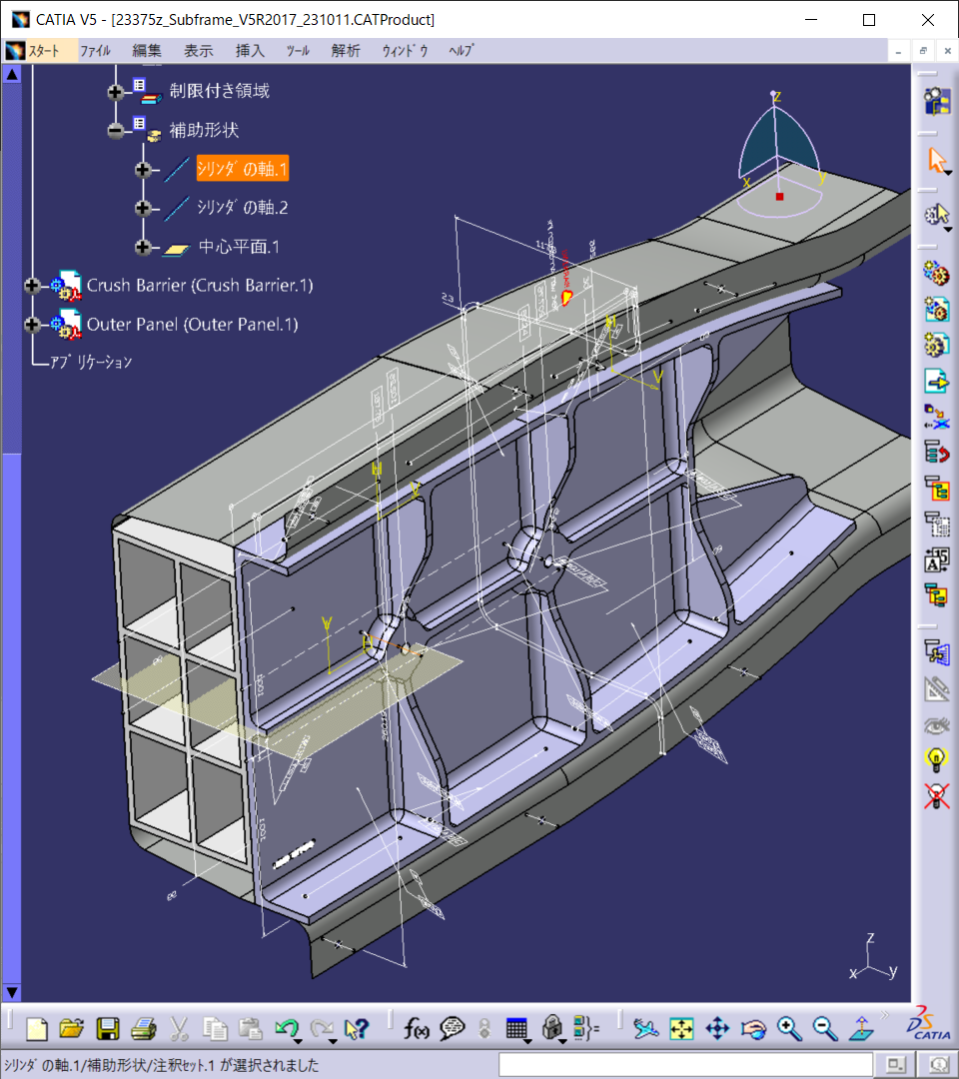Toggle the grayed eye icon
Image resolution: width=959 pixels, height=1079 pixels.
936,724
